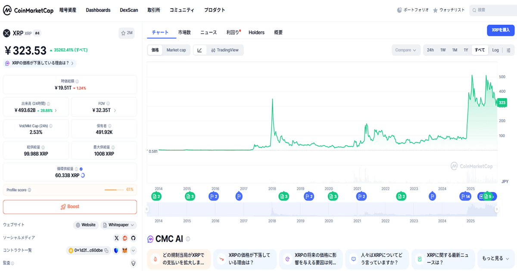Switch to the Holders tab

256,32
